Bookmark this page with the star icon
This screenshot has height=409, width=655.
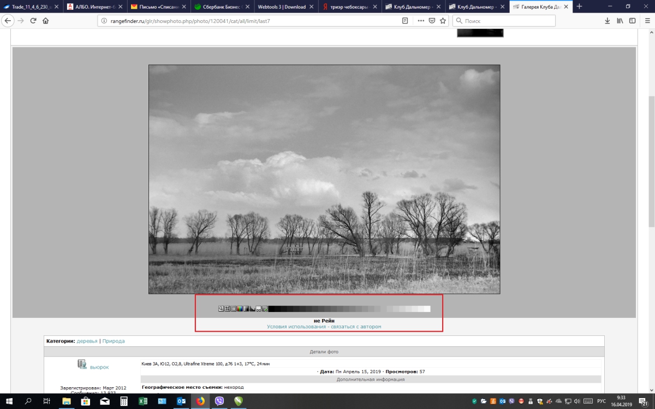click(x=443, y=21)
